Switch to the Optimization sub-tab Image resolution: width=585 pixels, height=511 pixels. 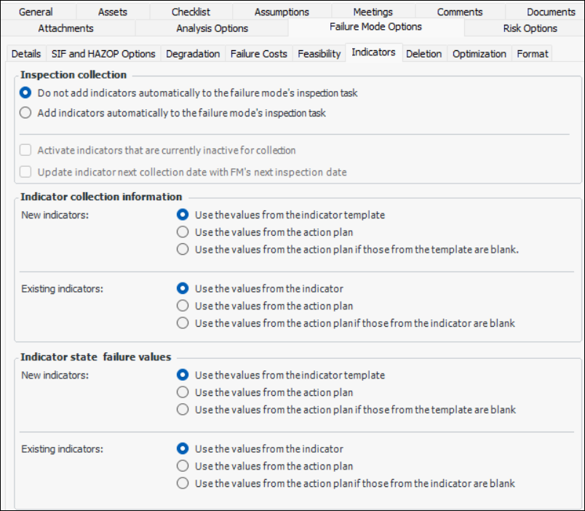[479, 54]
